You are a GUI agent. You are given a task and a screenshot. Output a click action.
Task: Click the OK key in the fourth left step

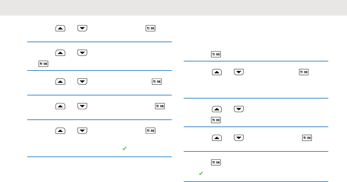pyautogui.click(x=160, y=106)
